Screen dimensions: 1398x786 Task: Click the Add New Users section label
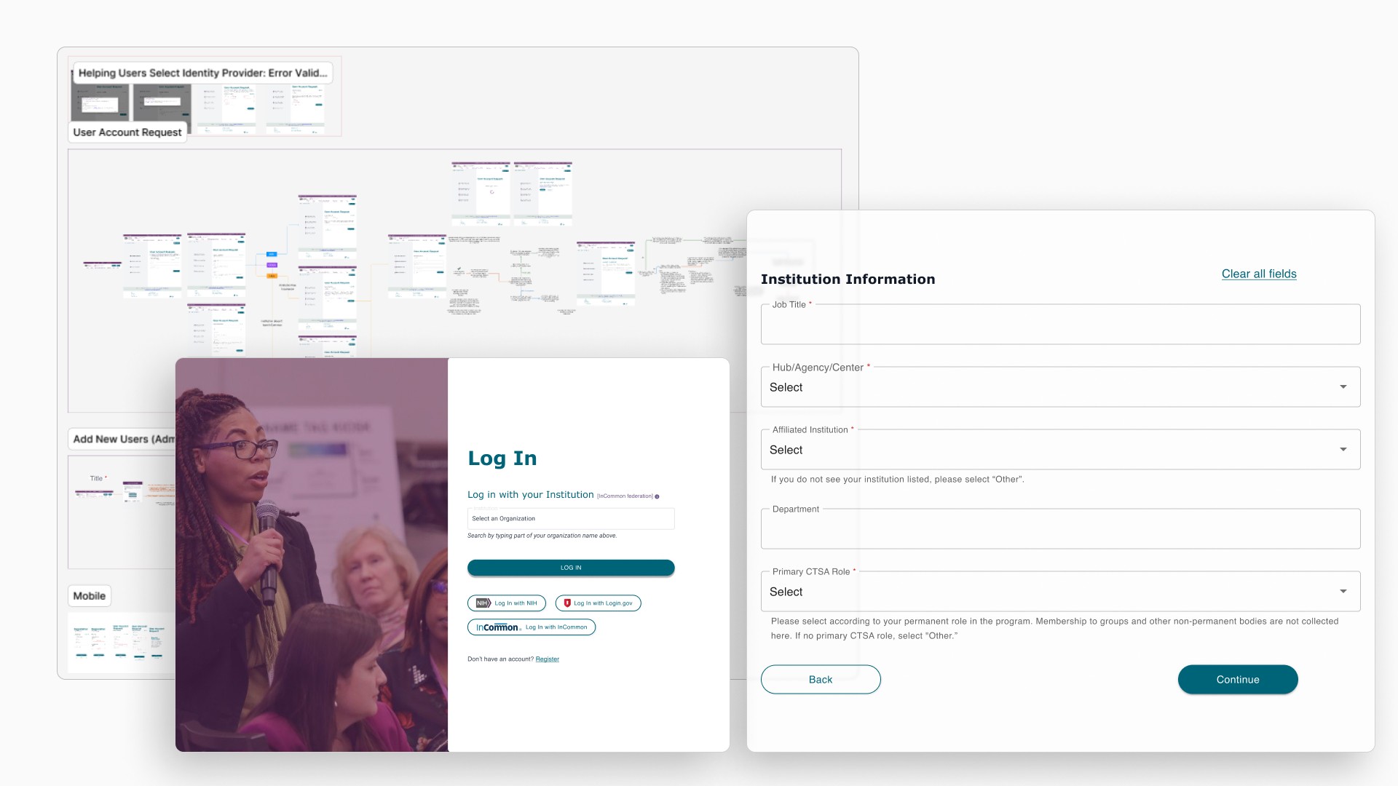[122, 440]
